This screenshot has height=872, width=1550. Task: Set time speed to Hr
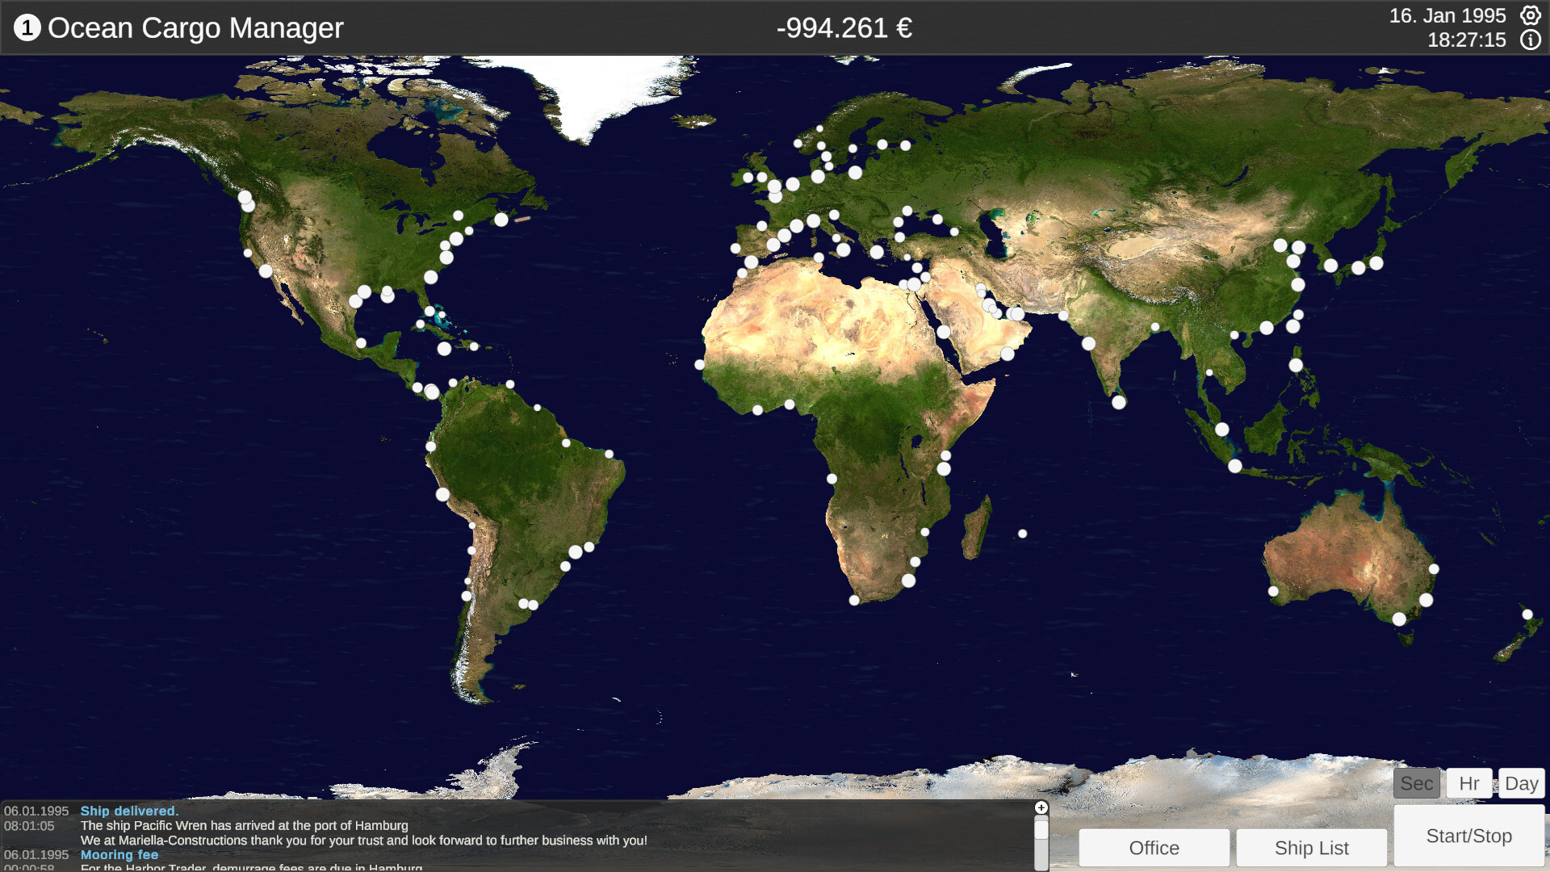1469,783
